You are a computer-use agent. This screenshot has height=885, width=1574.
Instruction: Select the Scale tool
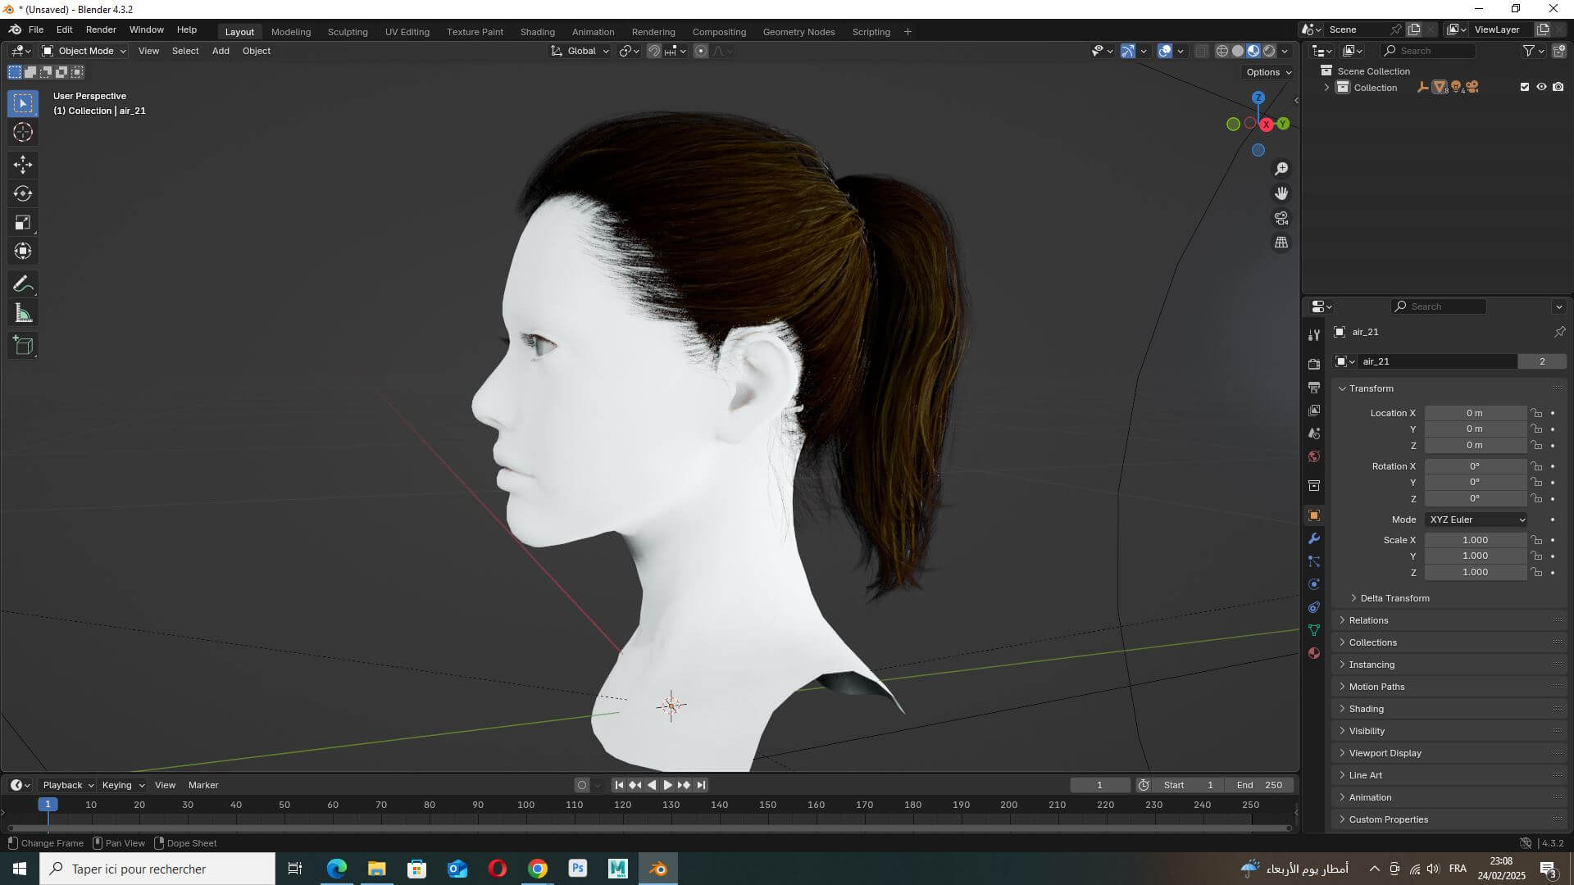[23, 222]
